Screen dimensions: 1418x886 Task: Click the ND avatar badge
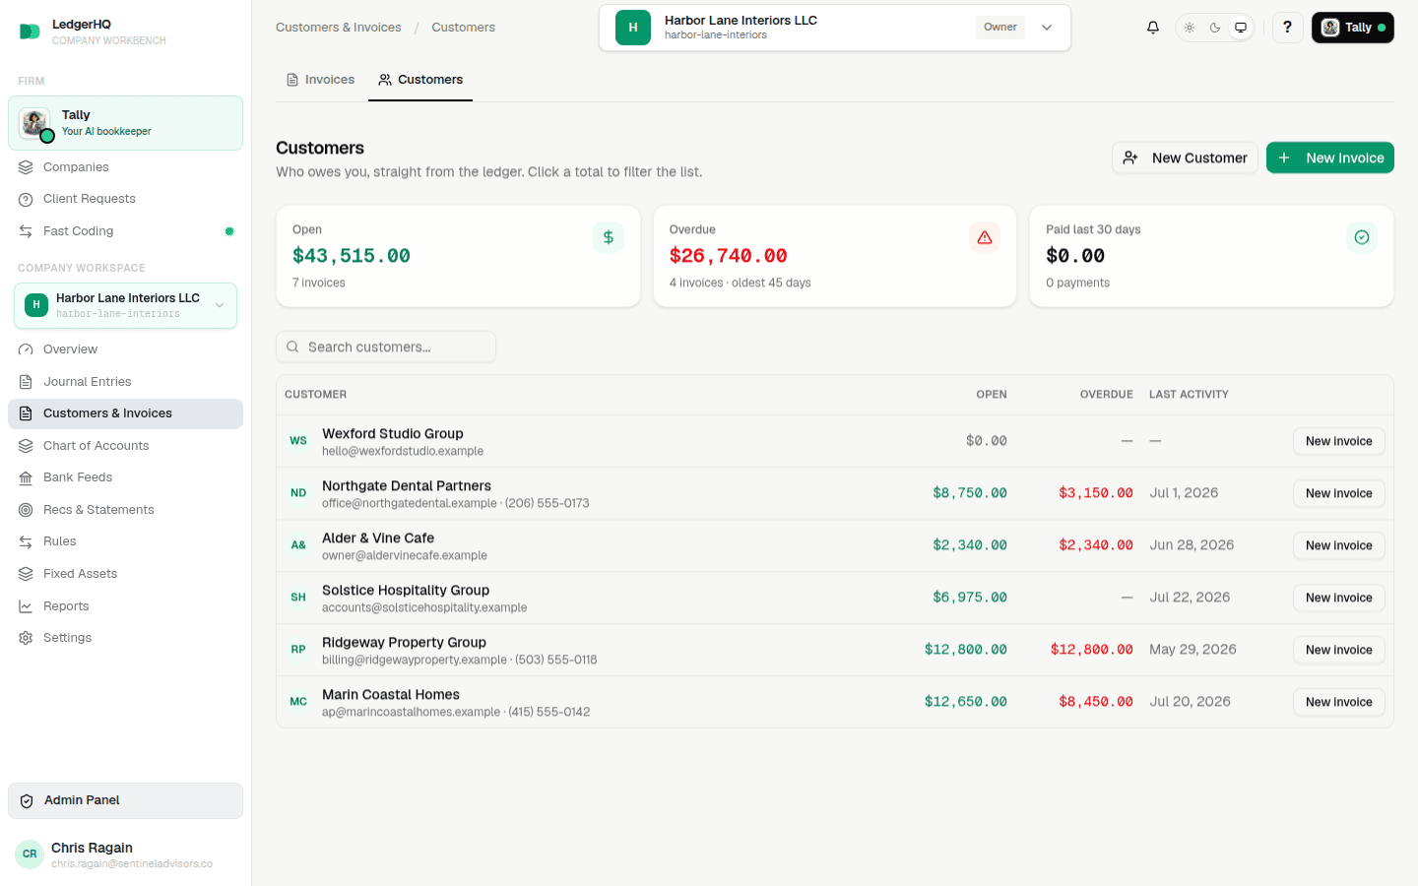click(298, 493)
